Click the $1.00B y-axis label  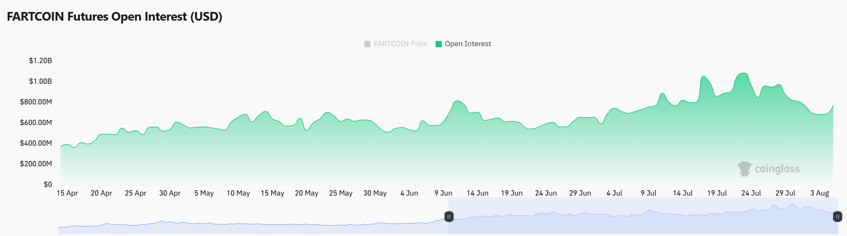click(x=40, y=81)
